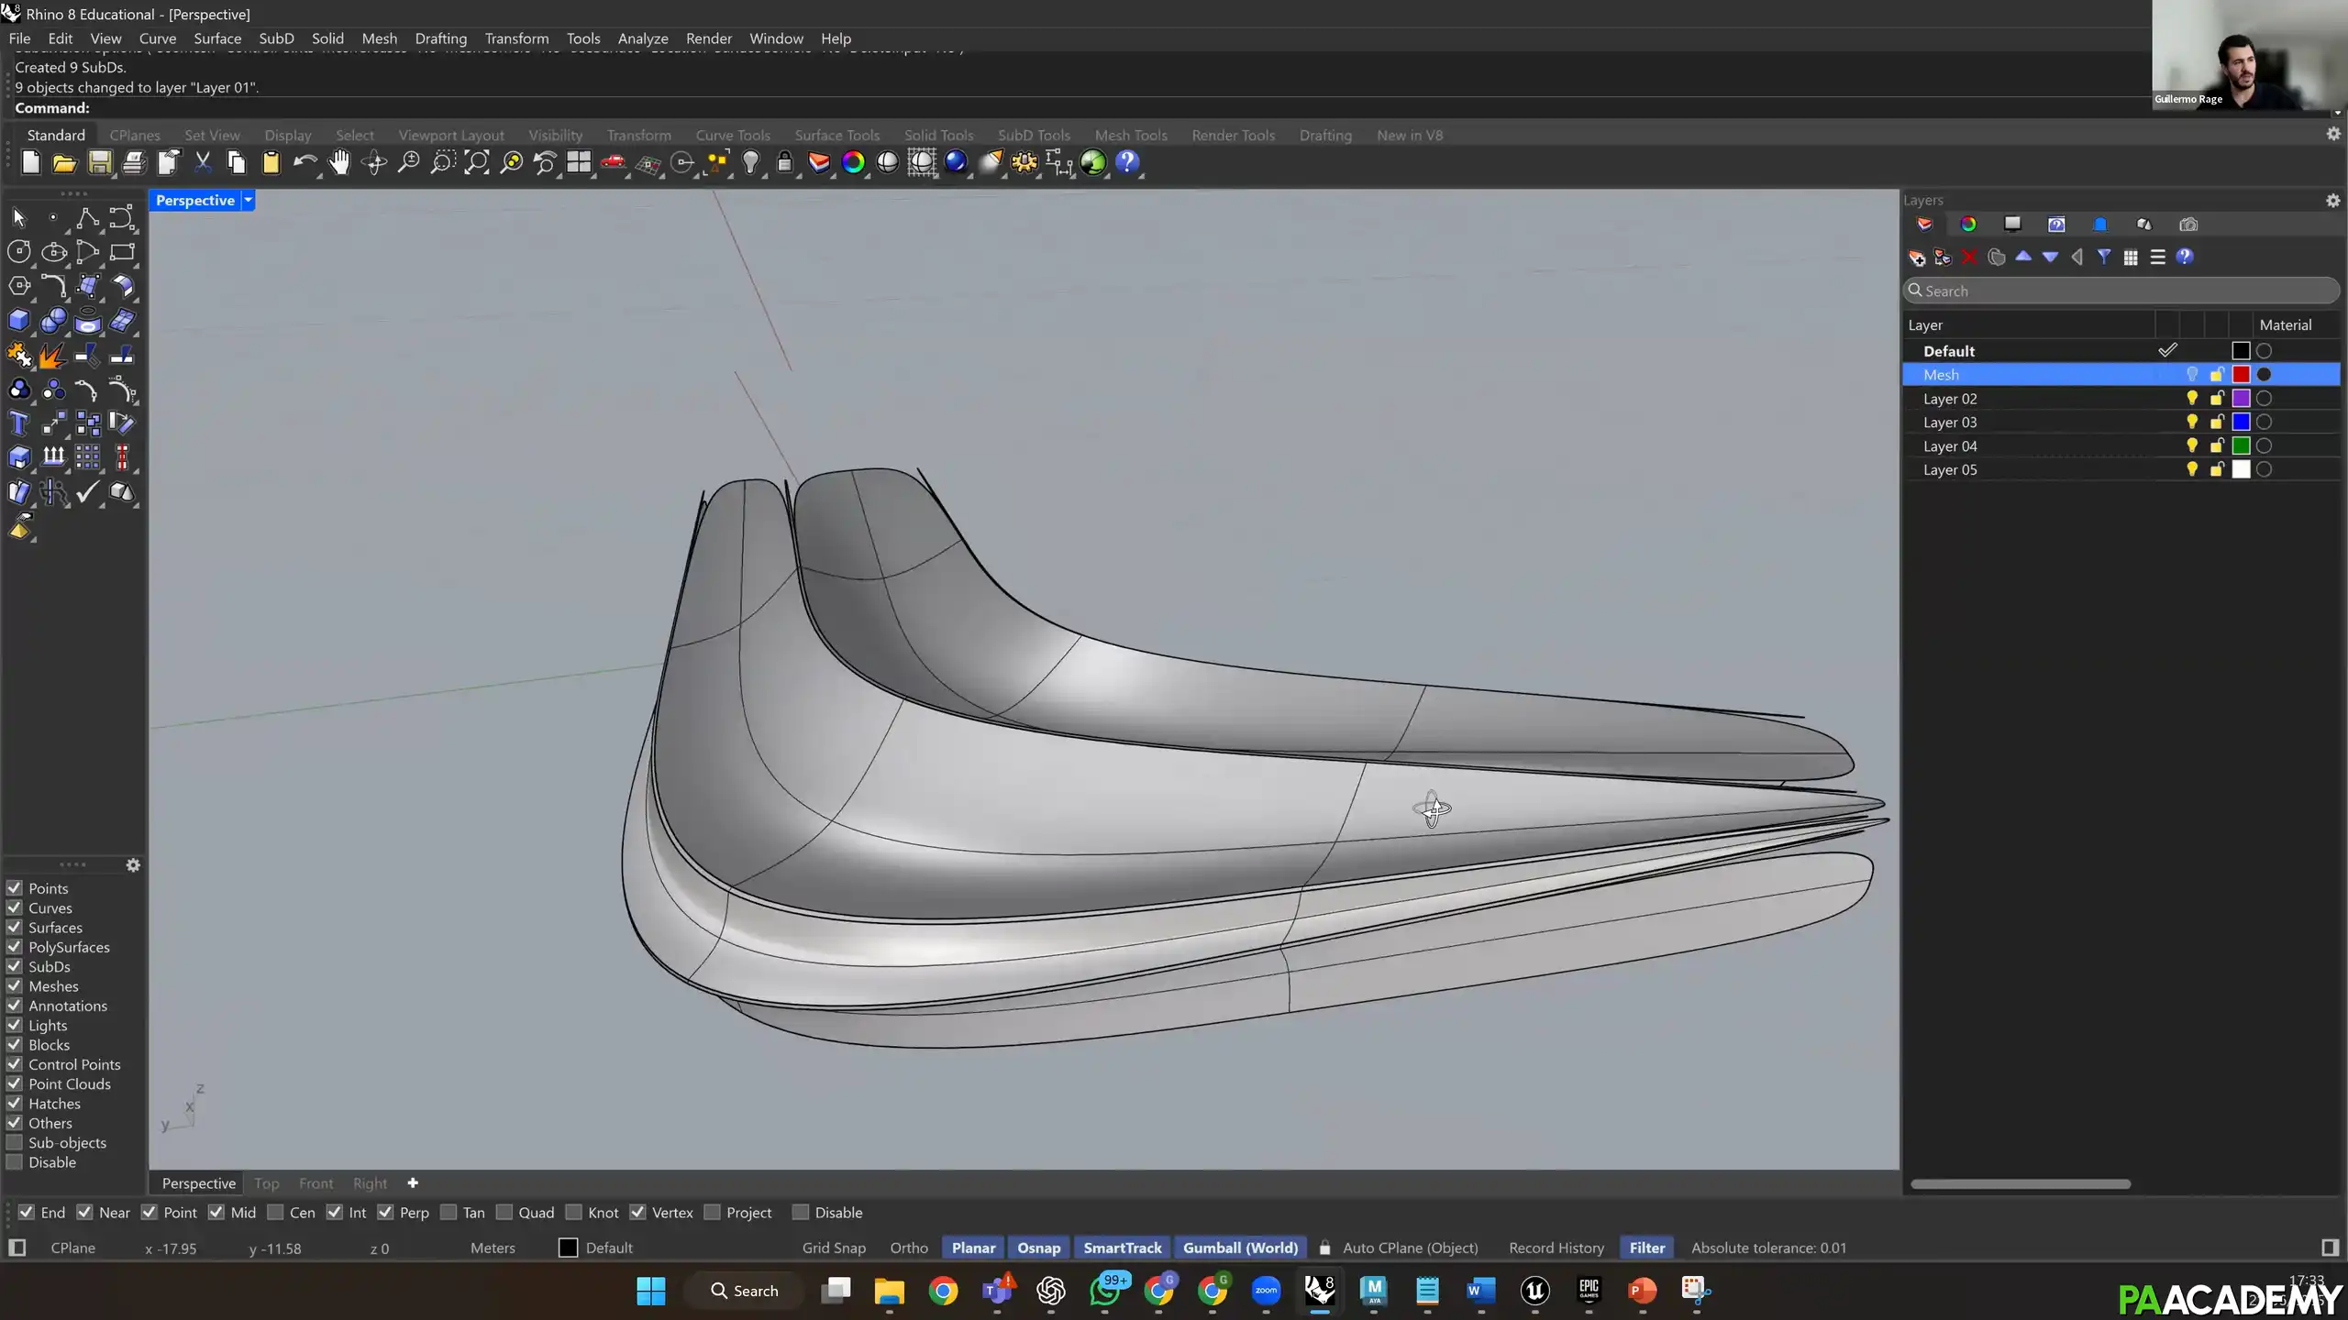The image size is (2348, 1320).
Task: Open a file with the folder icon
Action: pos(64,163)
